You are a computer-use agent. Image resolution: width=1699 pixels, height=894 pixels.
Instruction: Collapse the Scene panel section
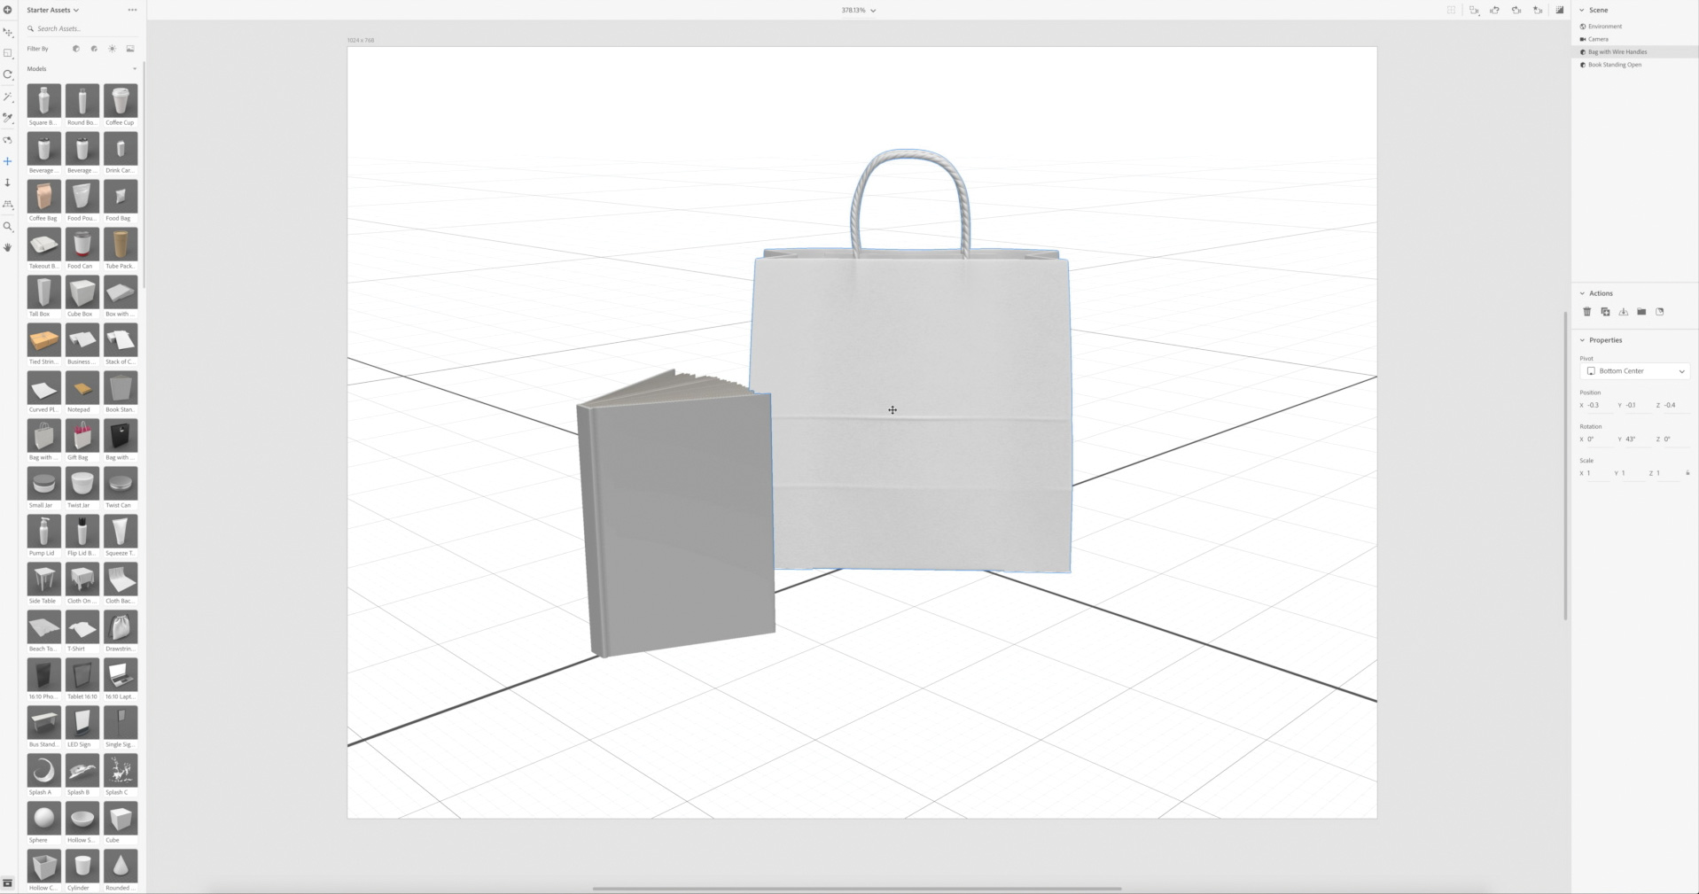coord(1582,10)
